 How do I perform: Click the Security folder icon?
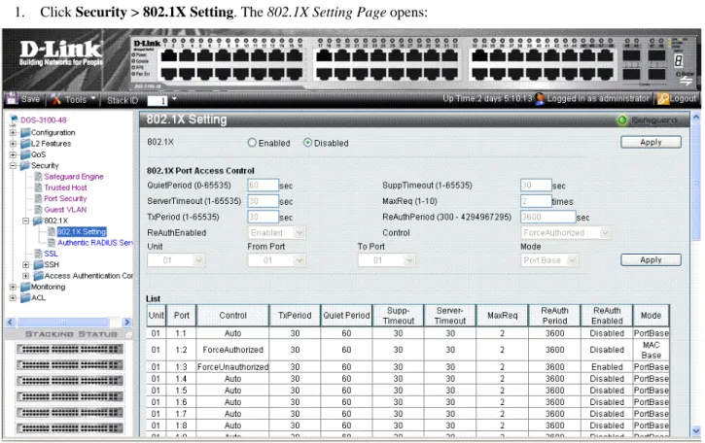coord(25,165)
